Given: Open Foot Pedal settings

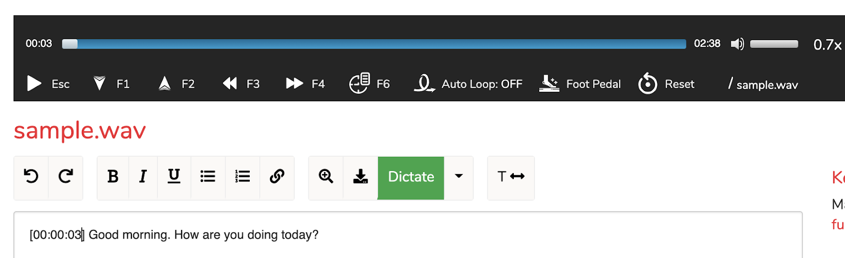Looking at the screenshot, I should click(580, 83).
